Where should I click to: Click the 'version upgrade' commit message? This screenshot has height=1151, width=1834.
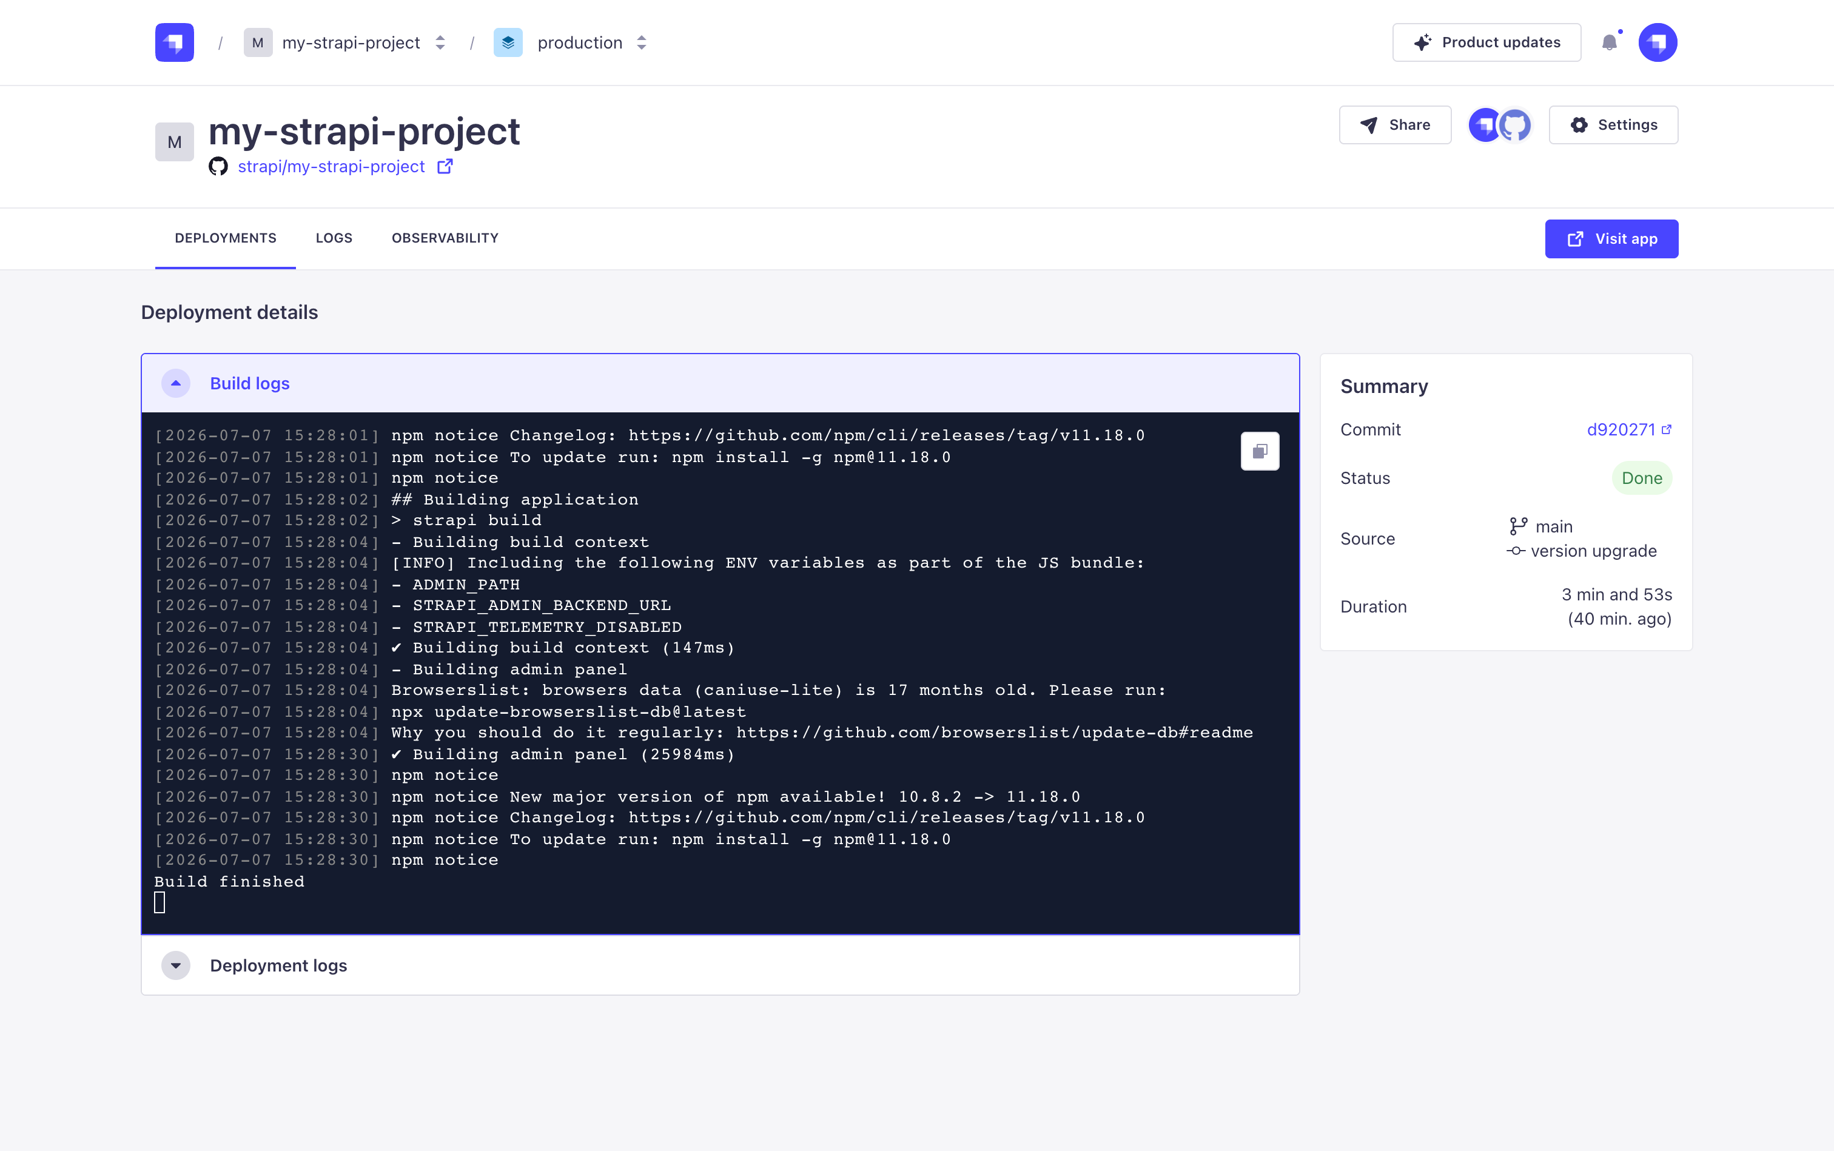point(1593,551)
